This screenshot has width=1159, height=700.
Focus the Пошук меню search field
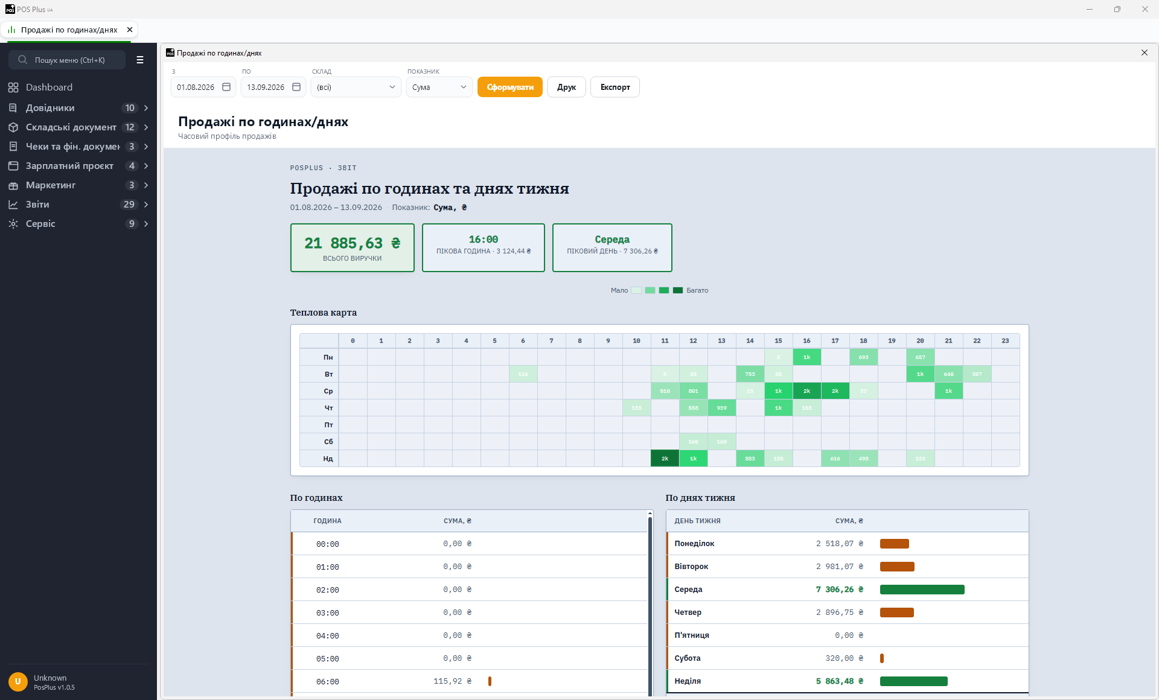click(x=67, y=60)
